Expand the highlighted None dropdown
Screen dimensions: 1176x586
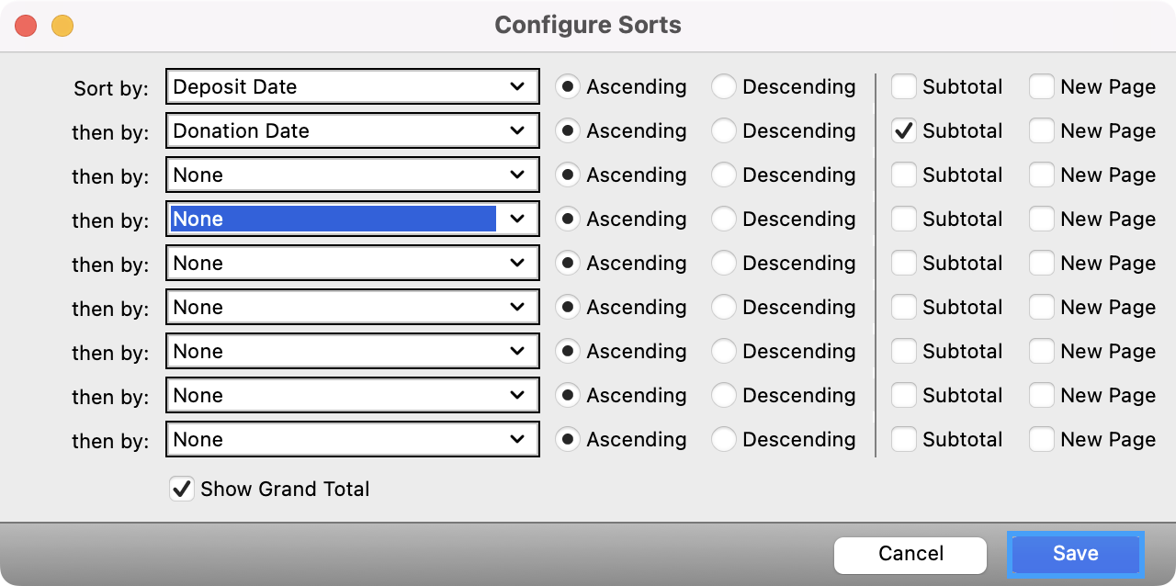pyautogui.click(x=352, y=220)
